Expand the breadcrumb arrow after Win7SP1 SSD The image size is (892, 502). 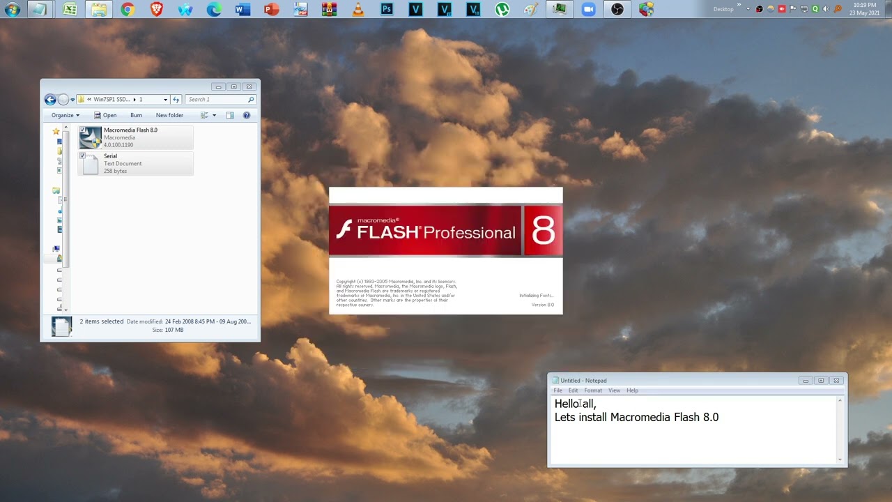134,100
